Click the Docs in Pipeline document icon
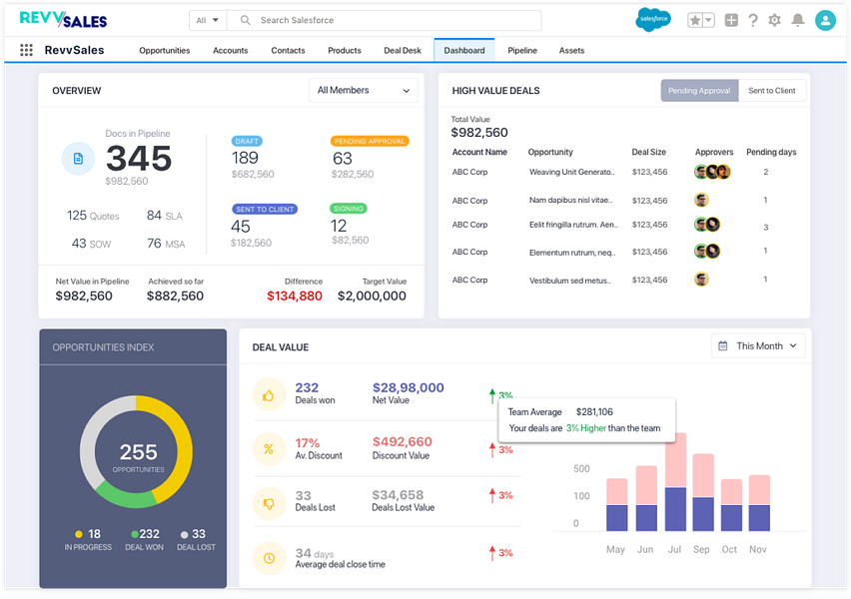851x599 pixels. 78,159
